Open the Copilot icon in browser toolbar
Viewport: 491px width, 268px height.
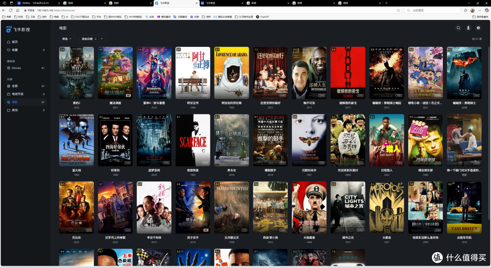pos(486,10)
